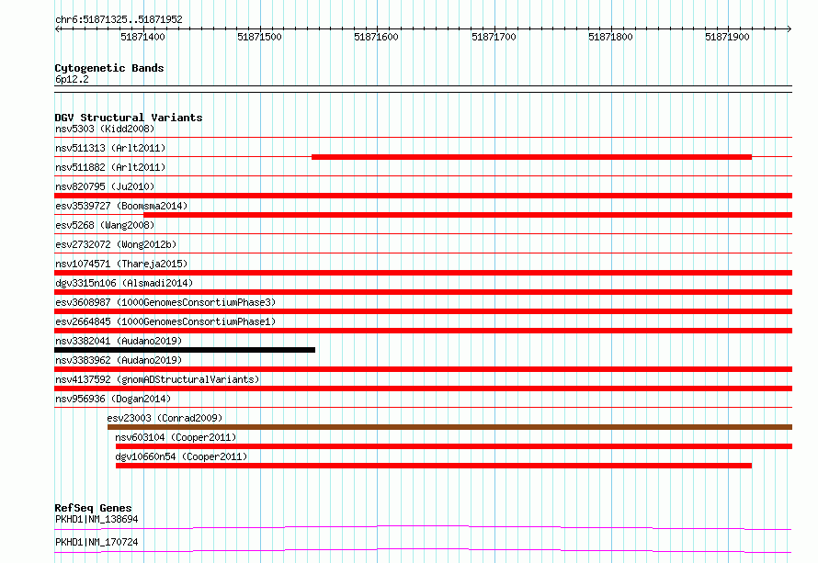Click the 51871800 ruler position label
The height and width of the screenshot is (563, 818).
[x=610, y=37]
